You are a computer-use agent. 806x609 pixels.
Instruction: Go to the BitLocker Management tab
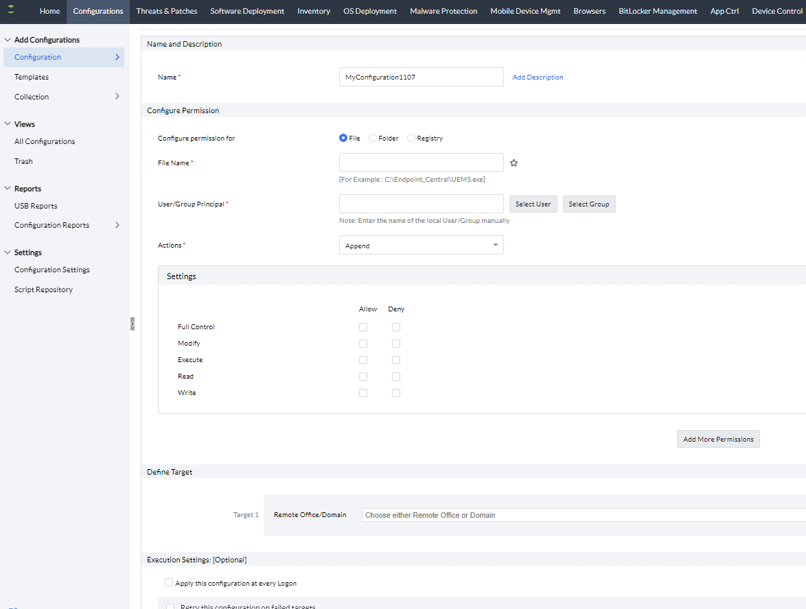[657, 11]
